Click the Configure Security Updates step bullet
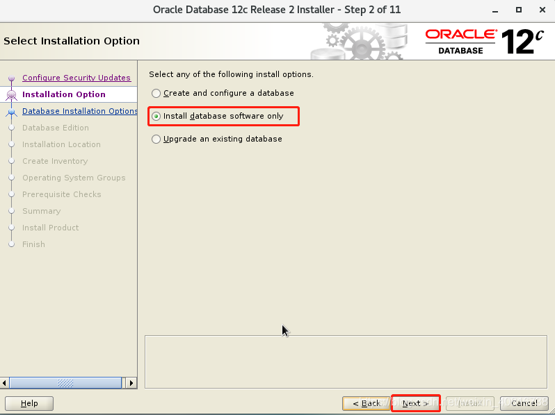Screen dimensions: 555x415 pos(11,78)
